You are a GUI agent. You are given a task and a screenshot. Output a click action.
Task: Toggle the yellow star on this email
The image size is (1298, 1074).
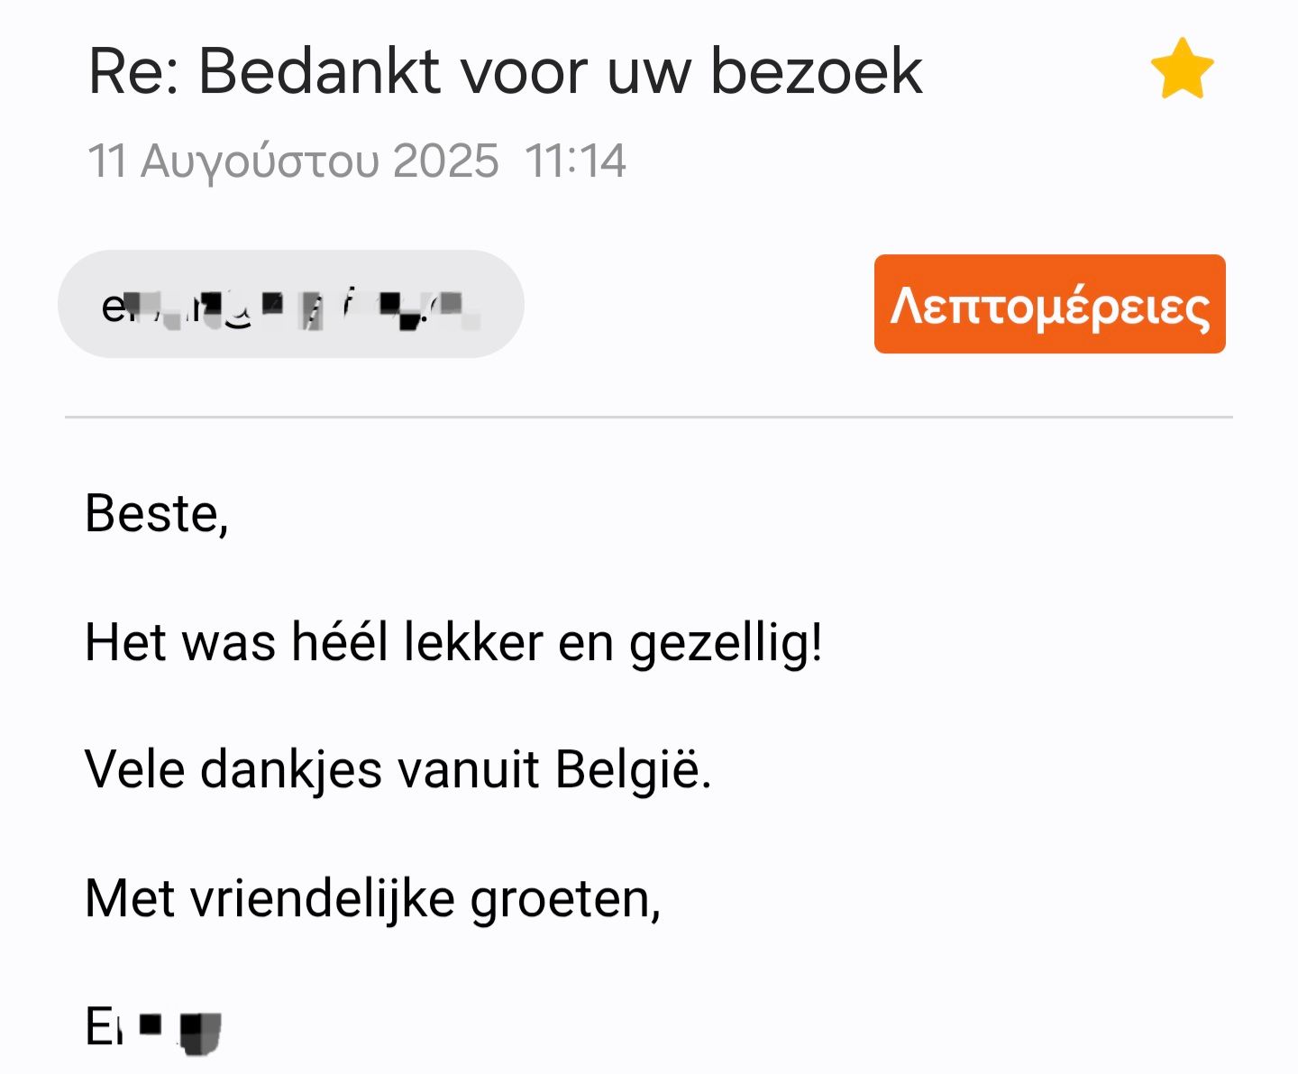[1182, 69]
